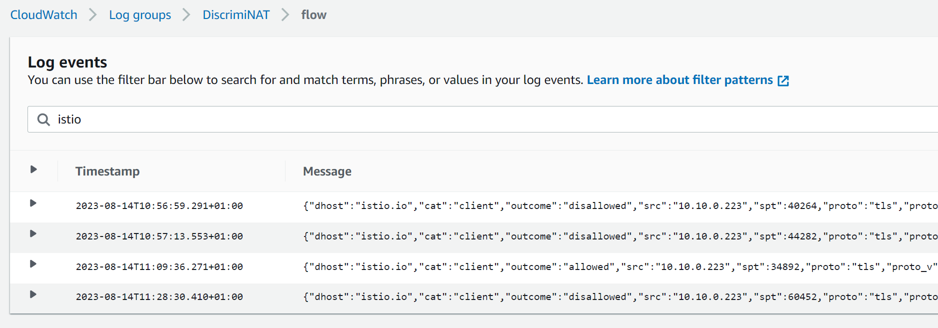
Task: Expand the 10:57:13.553 log event row
Action: tap(33, 233)
